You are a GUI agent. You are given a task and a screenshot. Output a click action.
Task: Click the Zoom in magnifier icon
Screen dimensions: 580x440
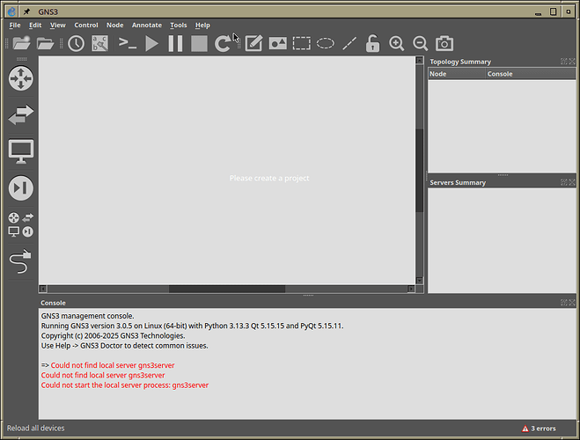coord(397,43)
